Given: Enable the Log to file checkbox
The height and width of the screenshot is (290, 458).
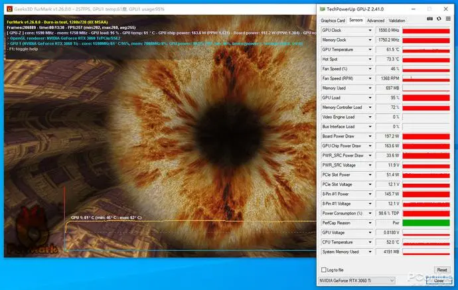Looking at the screenshot, I should 324,270.
